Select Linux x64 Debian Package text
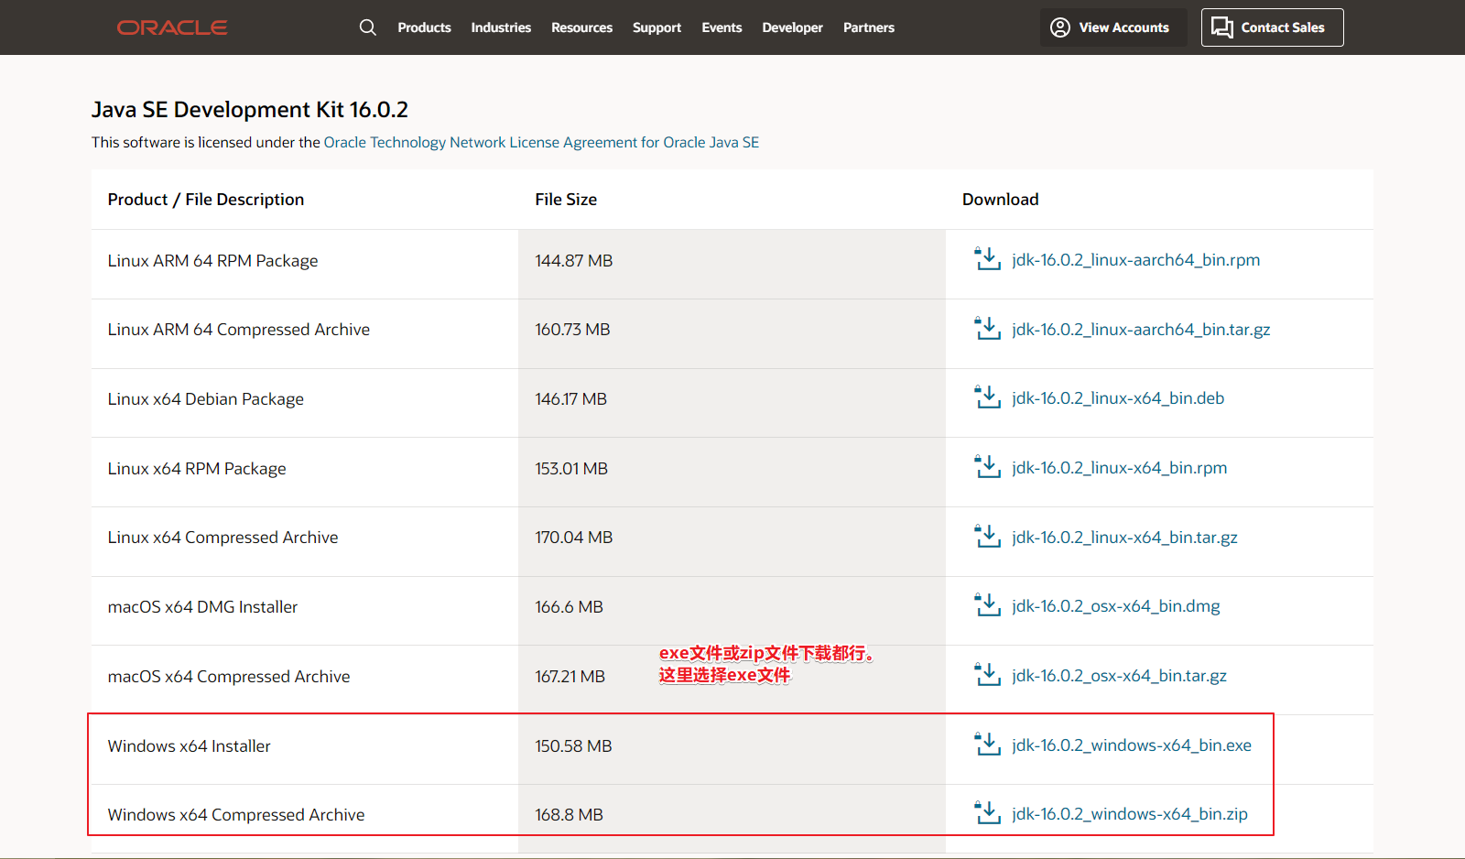The height and width of the screenshot is (859, 1465). (x=205, y=399)
